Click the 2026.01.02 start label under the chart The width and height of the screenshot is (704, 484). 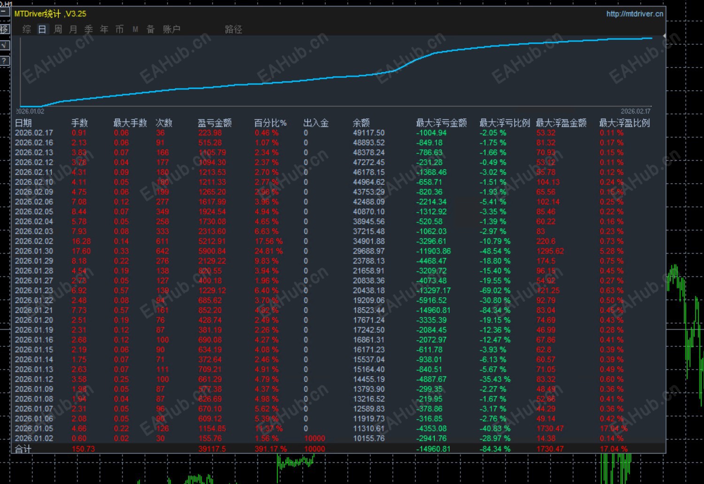pyautogui.click(x=30, y=112)
